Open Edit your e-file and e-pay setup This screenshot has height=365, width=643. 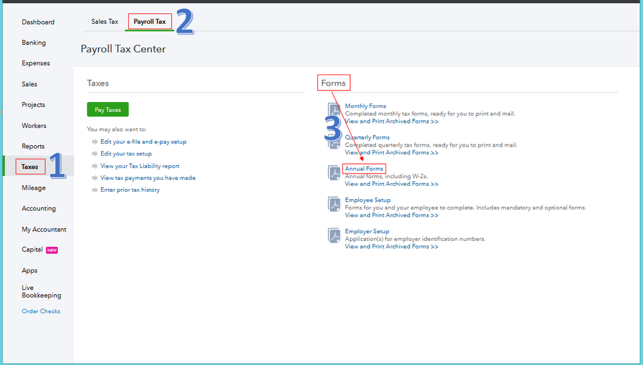144,141
